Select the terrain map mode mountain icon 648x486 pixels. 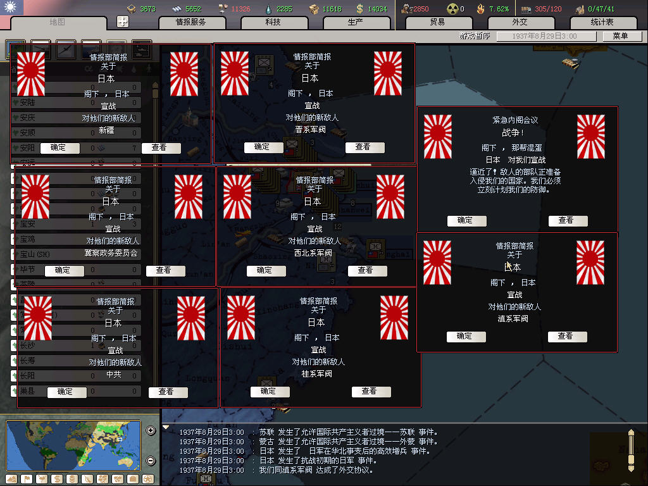[11, 478]
